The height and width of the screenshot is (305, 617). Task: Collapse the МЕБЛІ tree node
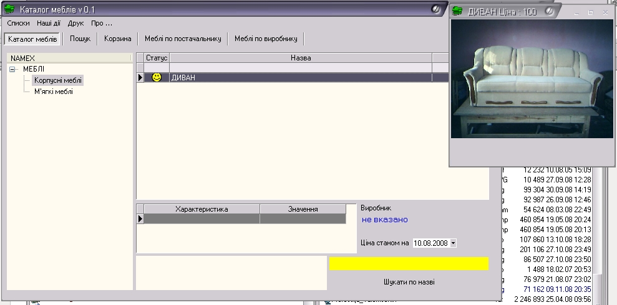12,70
